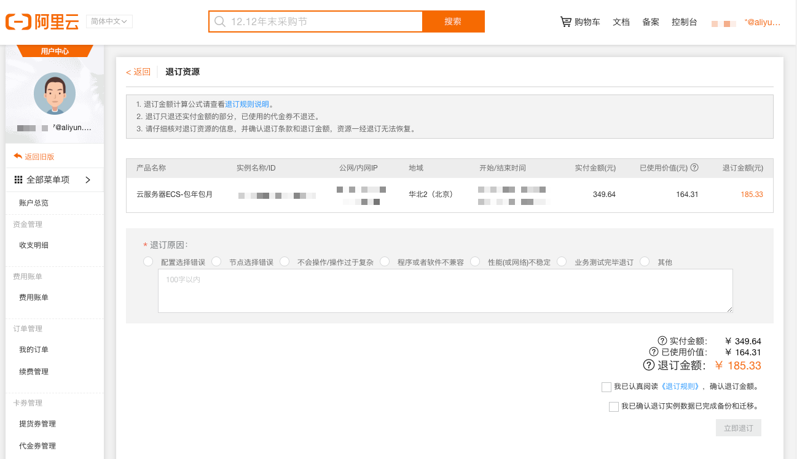797x459 pixels.
Task: Open 收支明细 in sidebar
Action: pyautogui.click(x=34, y=245)
